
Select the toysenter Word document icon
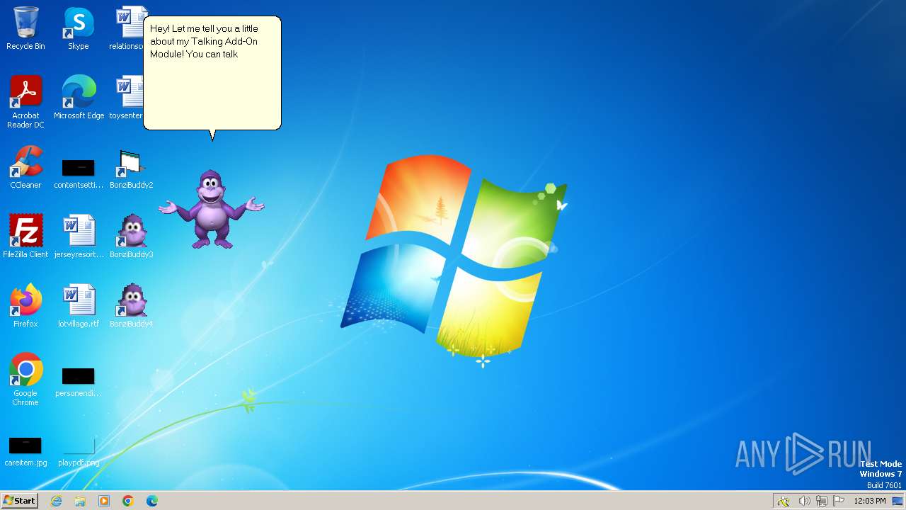point(127,98)
